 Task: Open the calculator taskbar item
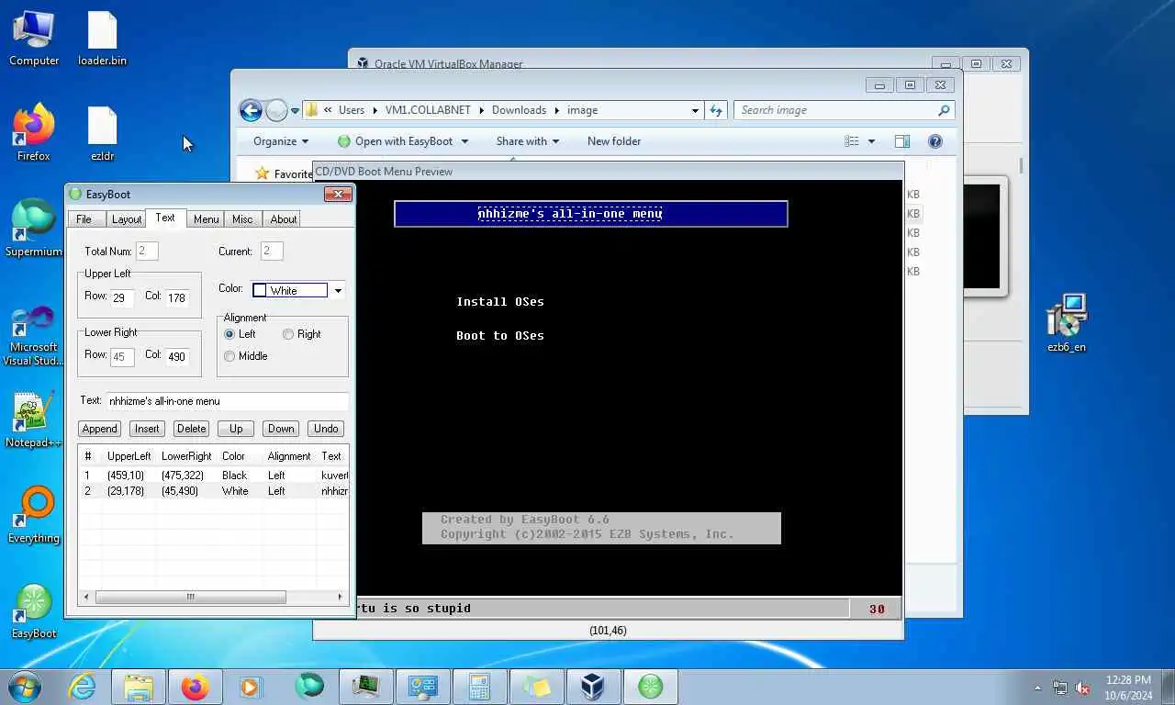(x=479, y=687)
